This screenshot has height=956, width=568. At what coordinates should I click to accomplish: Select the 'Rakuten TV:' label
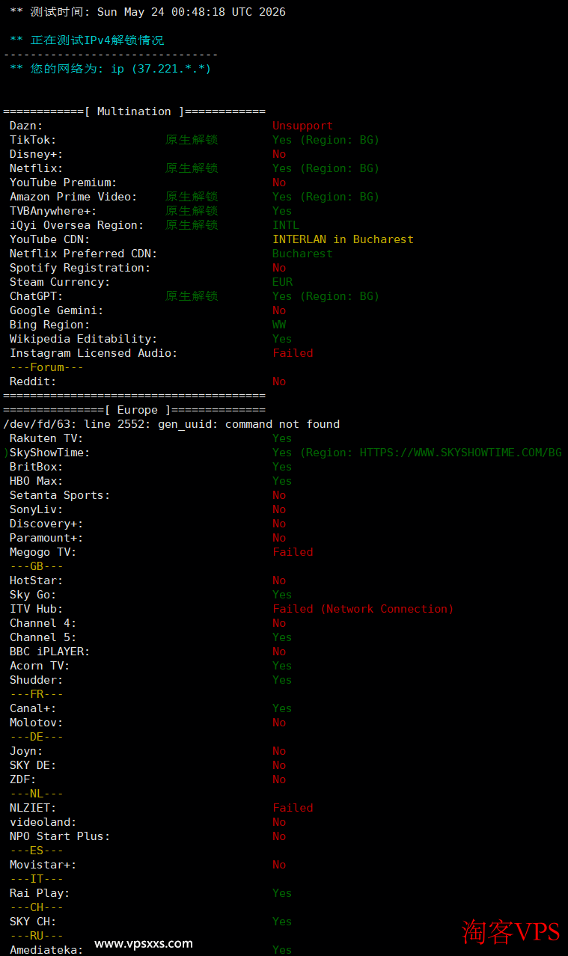click(x=46, y=438)
